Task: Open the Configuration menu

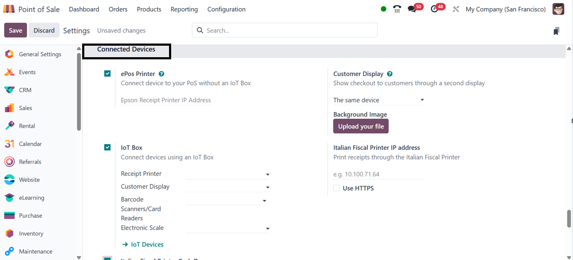Action: pos(226,9)
